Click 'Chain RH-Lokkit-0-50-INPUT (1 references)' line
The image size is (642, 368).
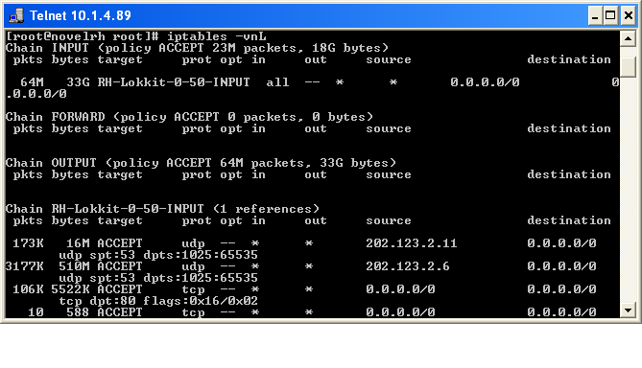click(x=162, y=209)
